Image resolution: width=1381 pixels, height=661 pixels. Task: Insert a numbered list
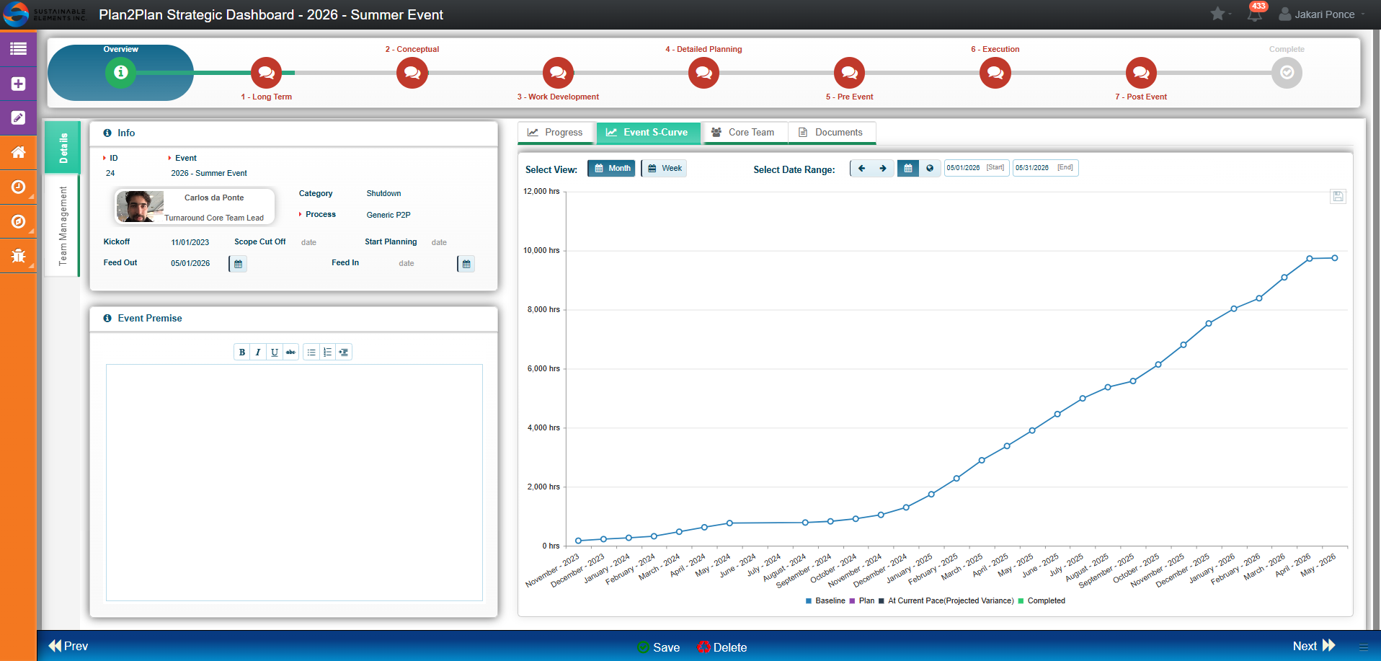[328, 352]
